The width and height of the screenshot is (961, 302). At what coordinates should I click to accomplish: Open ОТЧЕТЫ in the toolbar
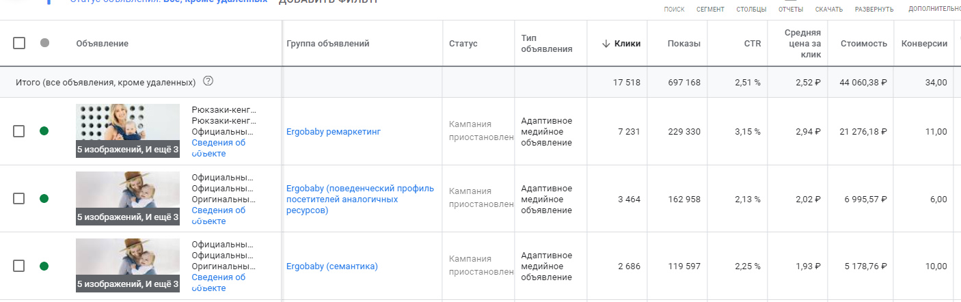(791, 9)
